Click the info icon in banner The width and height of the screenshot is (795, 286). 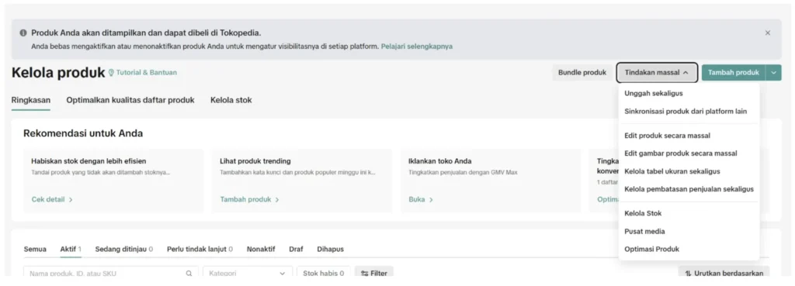pos(23,33)
